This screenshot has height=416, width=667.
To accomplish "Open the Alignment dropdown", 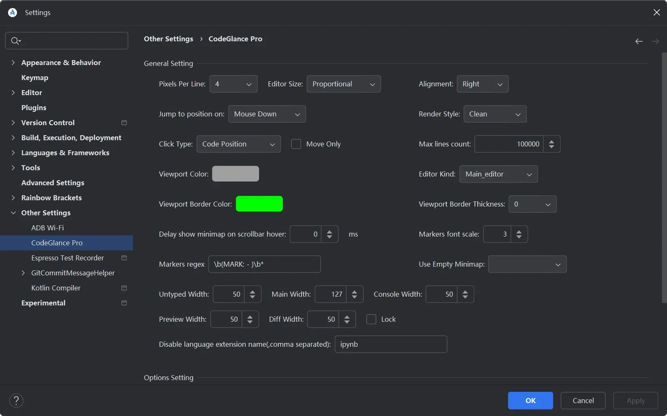I will point(483,84).
